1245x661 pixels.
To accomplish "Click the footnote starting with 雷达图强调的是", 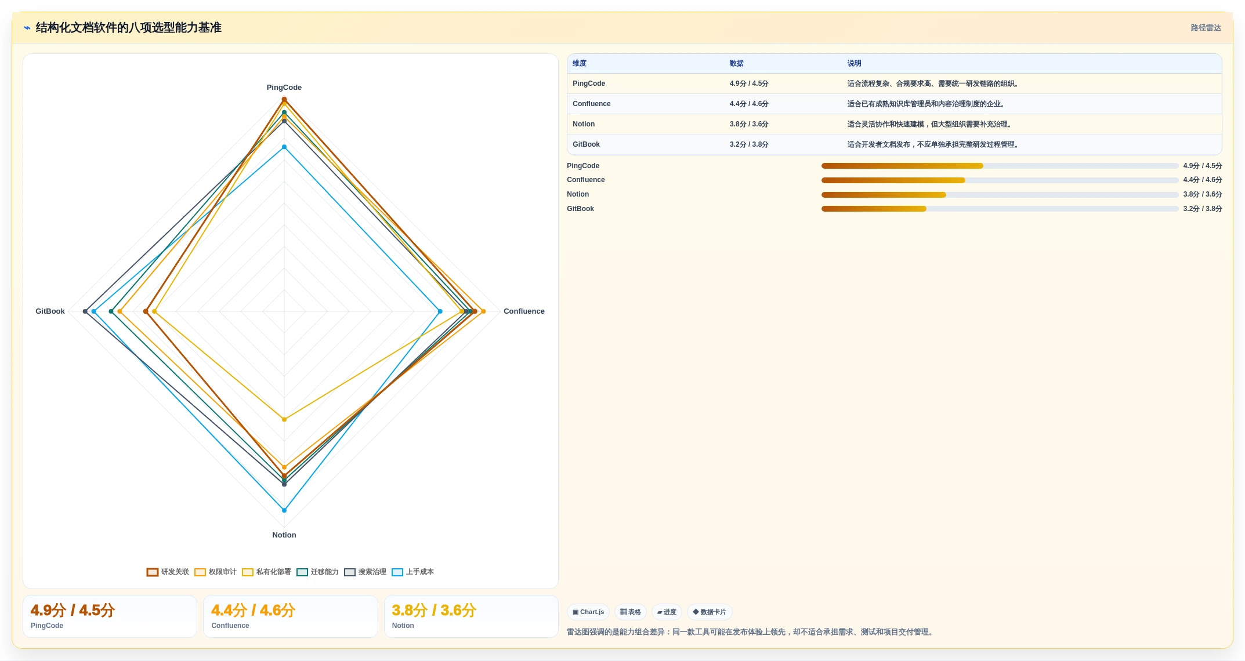I will click(751, 632).
